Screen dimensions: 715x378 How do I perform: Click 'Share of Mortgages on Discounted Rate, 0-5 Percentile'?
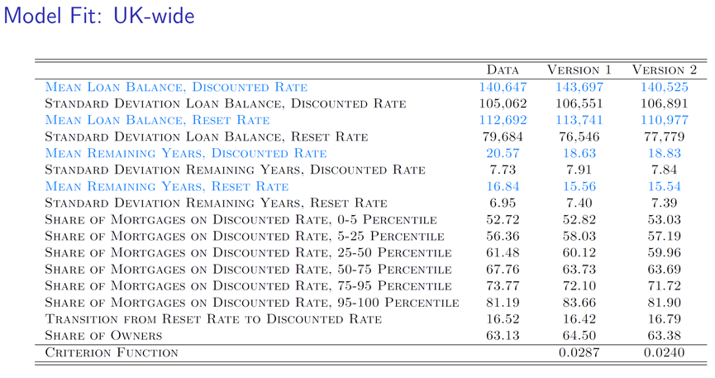coord(241,220)
